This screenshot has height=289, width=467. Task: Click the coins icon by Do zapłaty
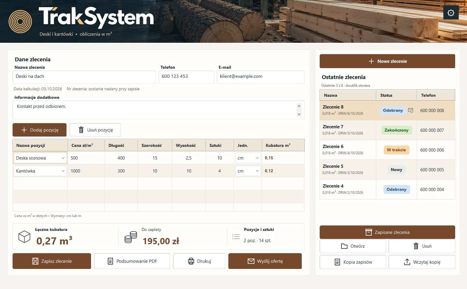coord(131,237)
